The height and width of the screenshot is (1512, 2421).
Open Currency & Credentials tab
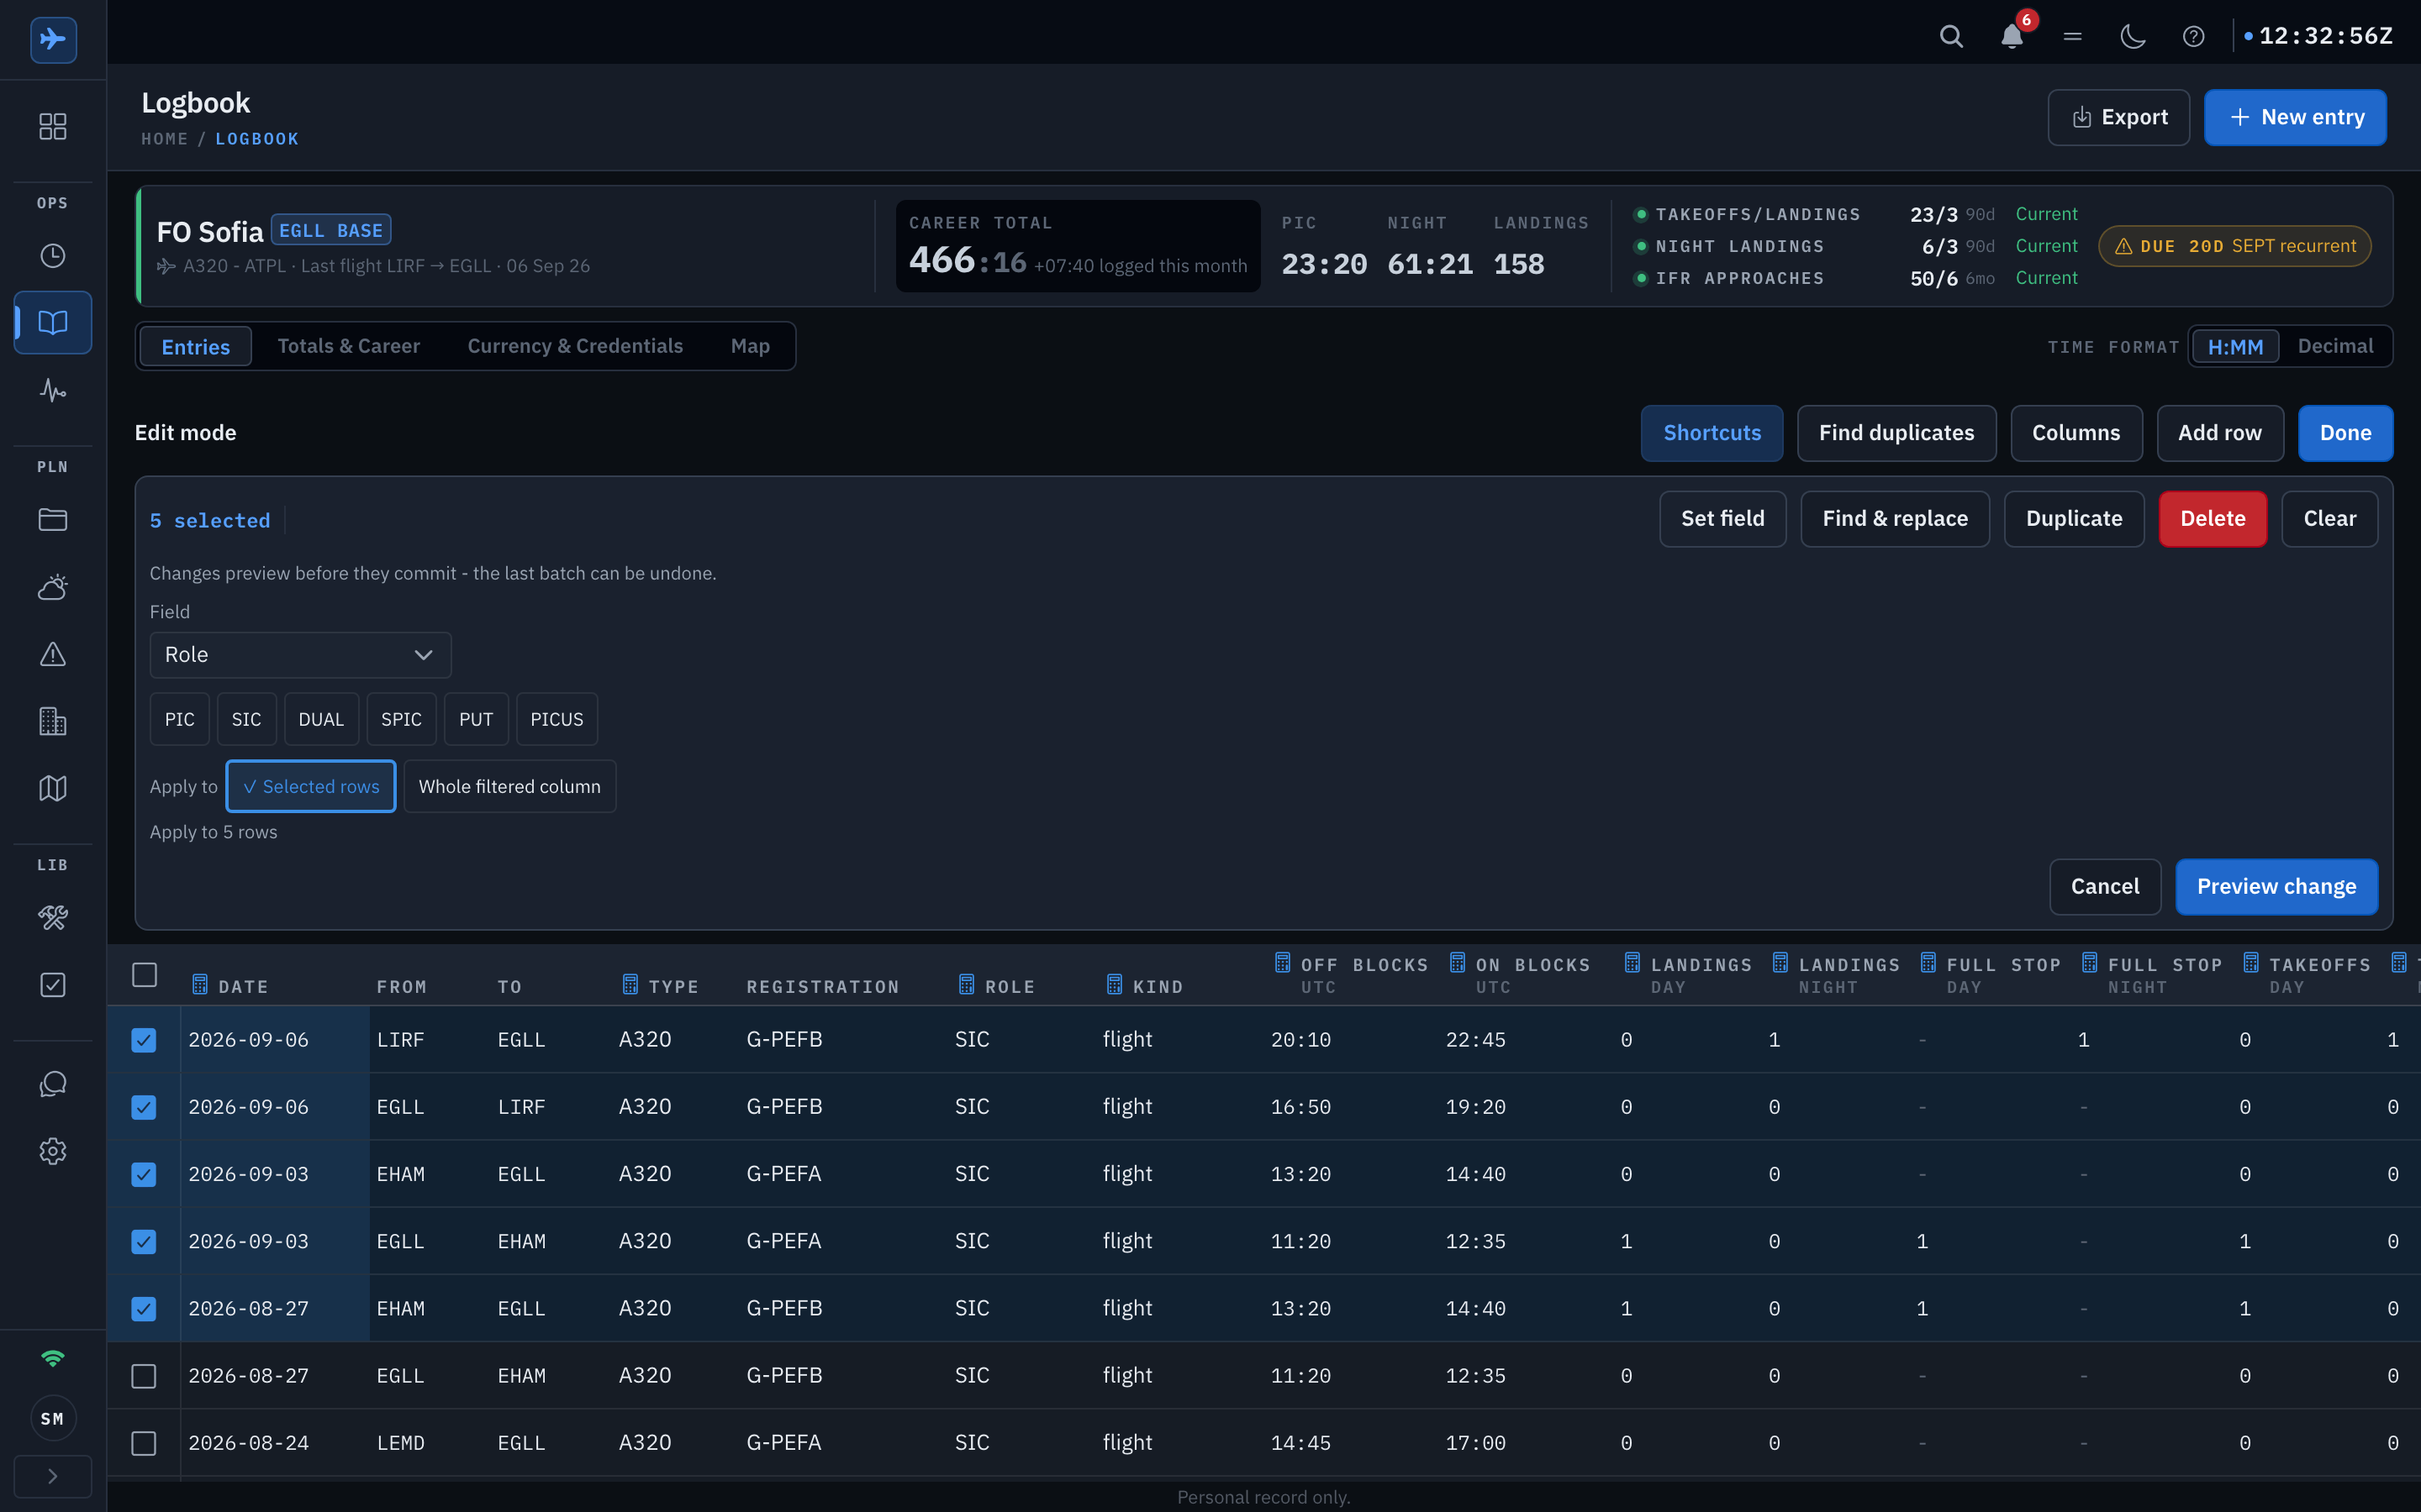click(x=575, y=346)
